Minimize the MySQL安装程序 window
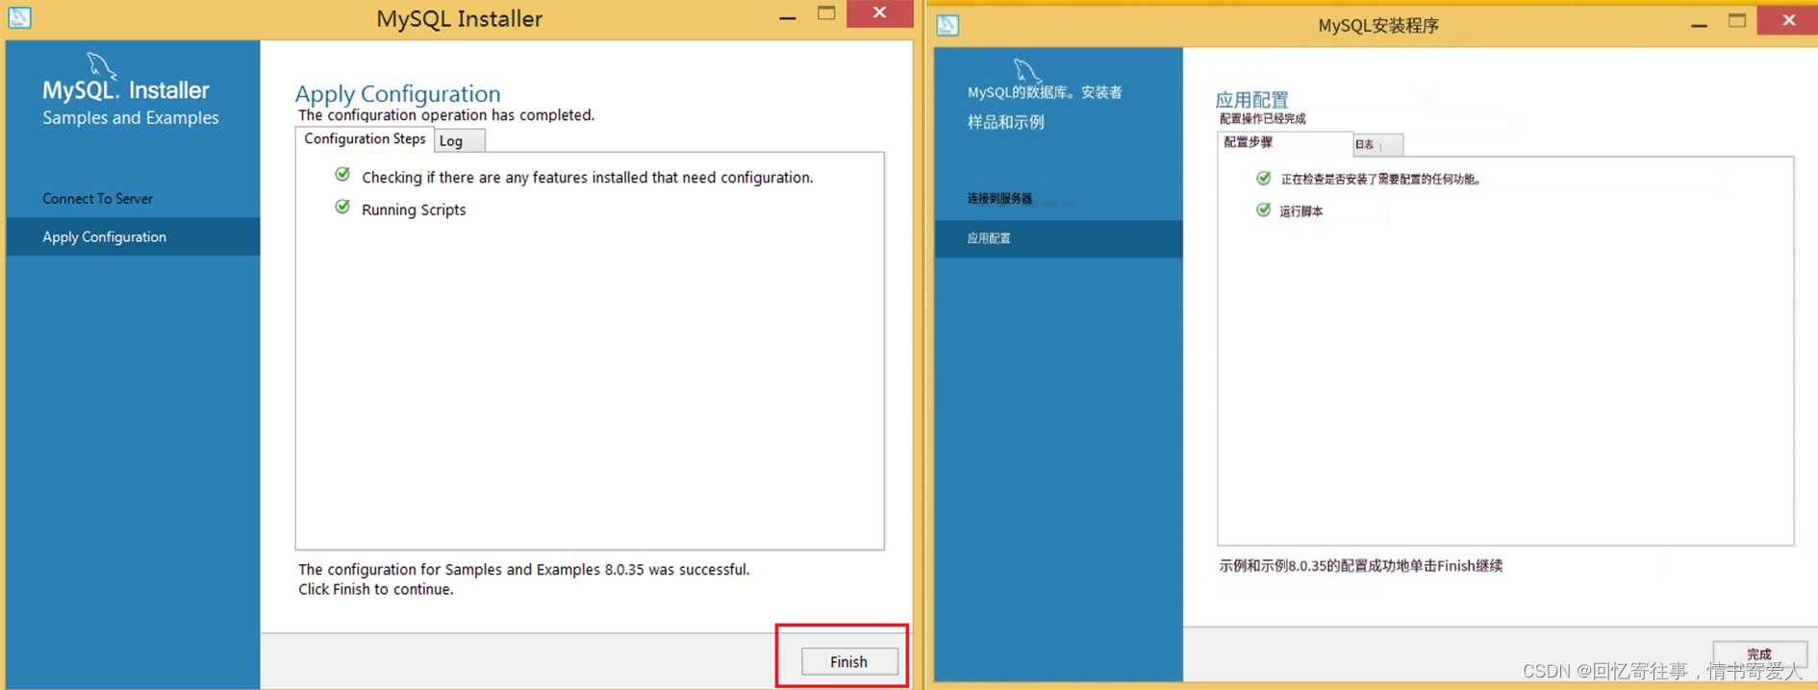1818x690 pixels. pos(1699,23)
